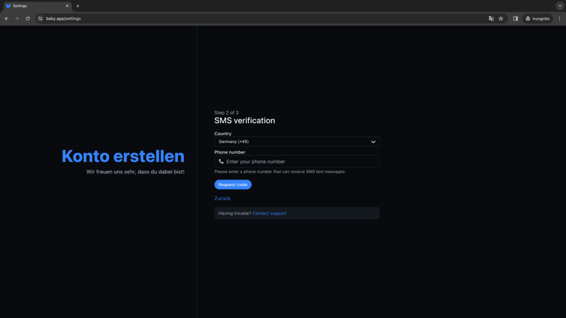Click the browser back arrow
Viewport: 566px width, 318px height.
coord(7,18)
